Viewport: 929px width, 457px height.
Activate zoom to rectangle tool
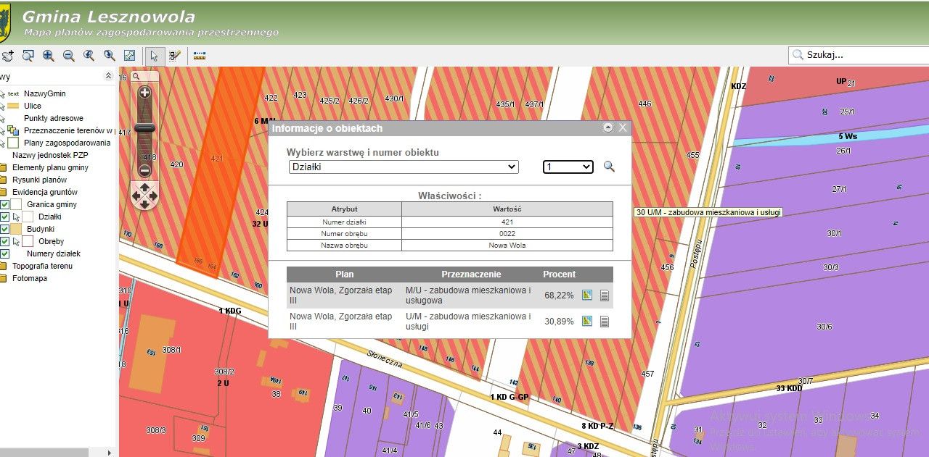(x=28, y=56)
